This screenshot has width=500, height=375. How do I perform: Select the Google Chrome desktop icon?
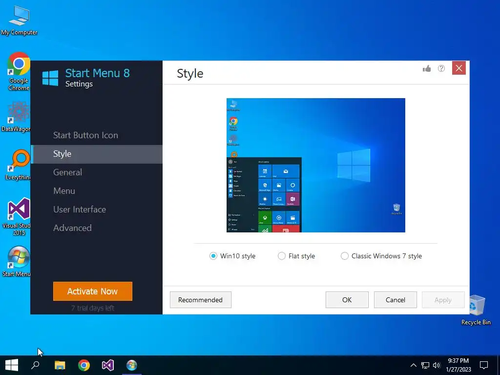[x=19, y=72]
